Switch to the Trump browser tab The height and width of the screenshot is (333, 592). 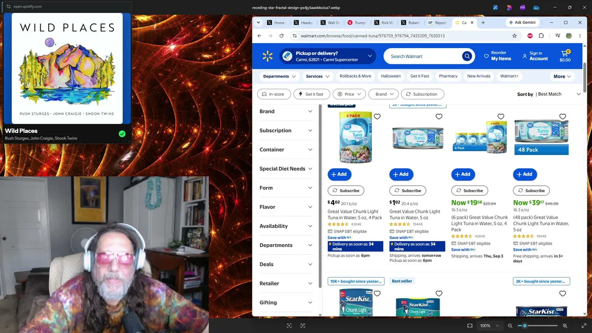click(356, 23)
